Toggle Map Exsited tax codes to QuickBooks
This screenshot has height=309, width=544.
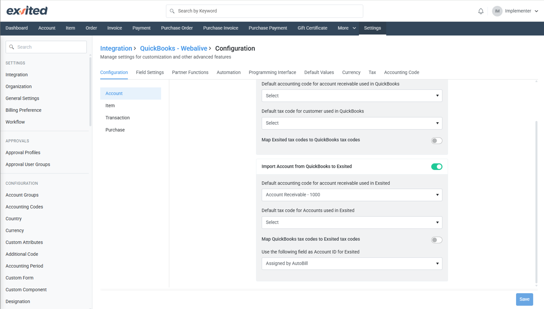click(x=437, y=141)
